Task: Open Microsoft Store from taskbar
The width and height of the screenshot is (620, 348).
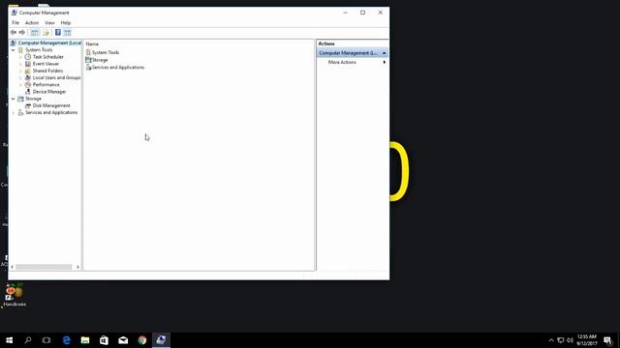Action: [104, 340]
